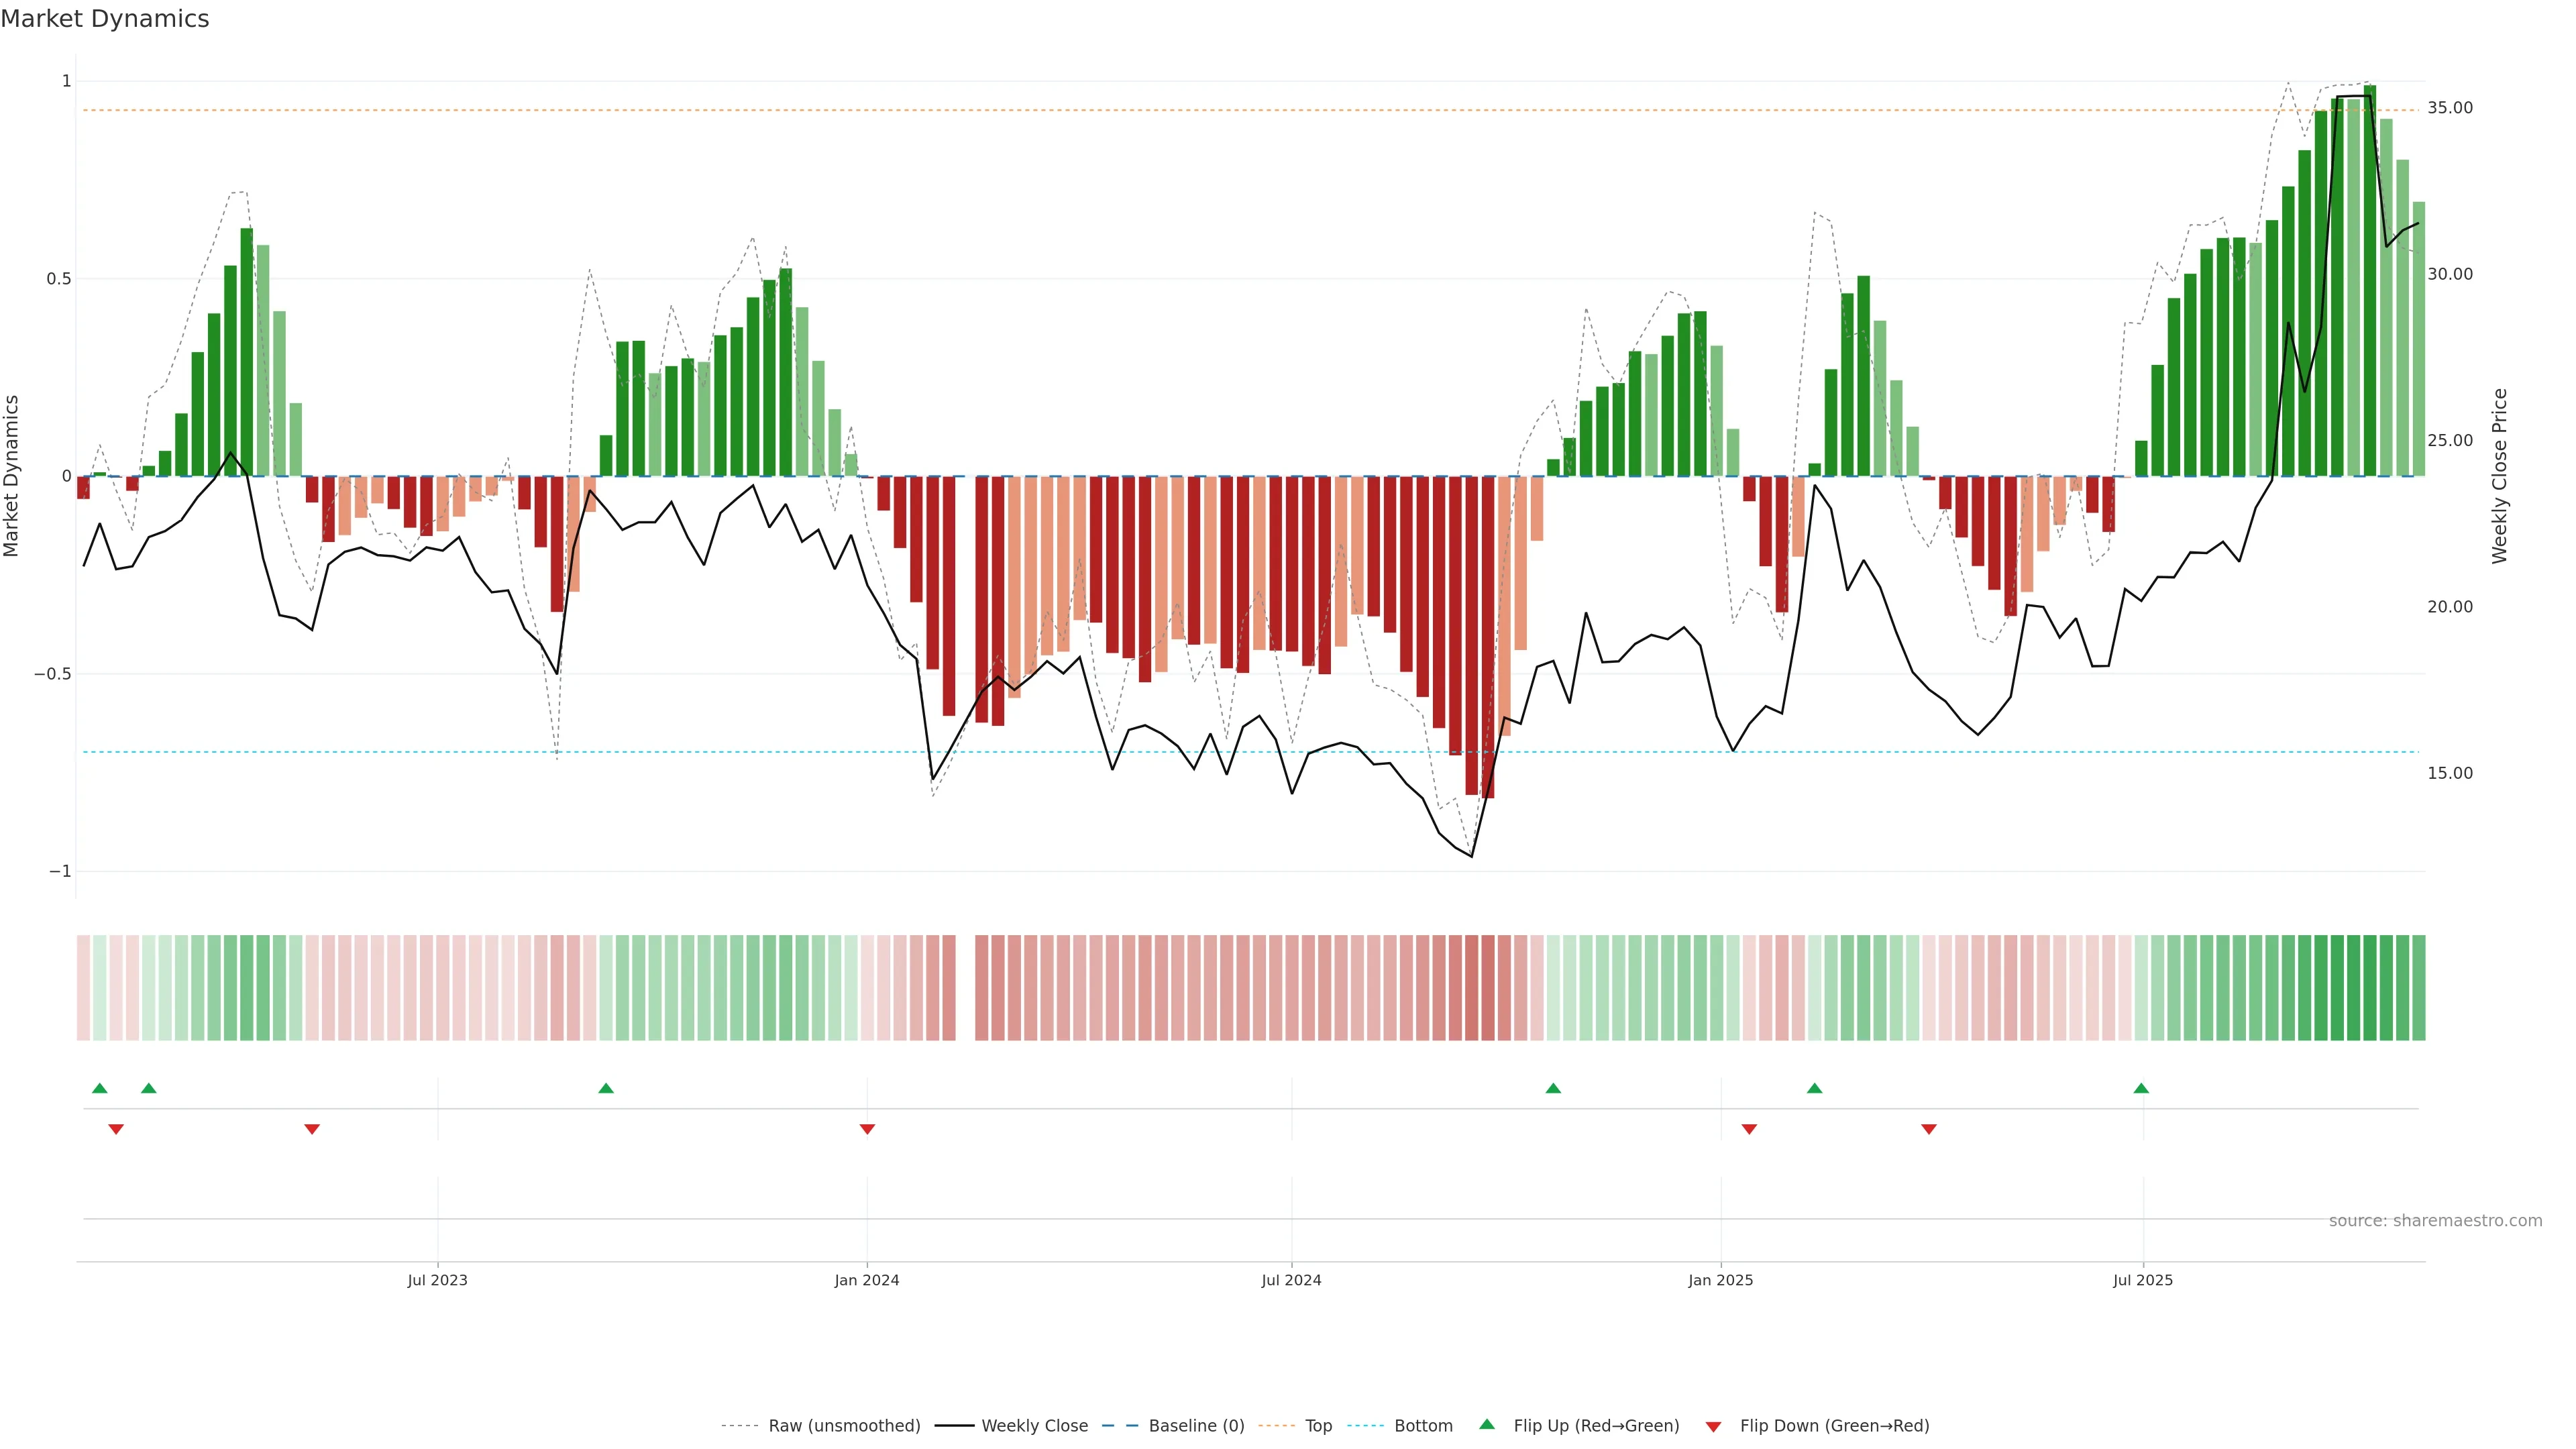2576x1449 pixels.
Task: Select the flip-up marker at Jul 2025
Action: pos(2141,1088)
